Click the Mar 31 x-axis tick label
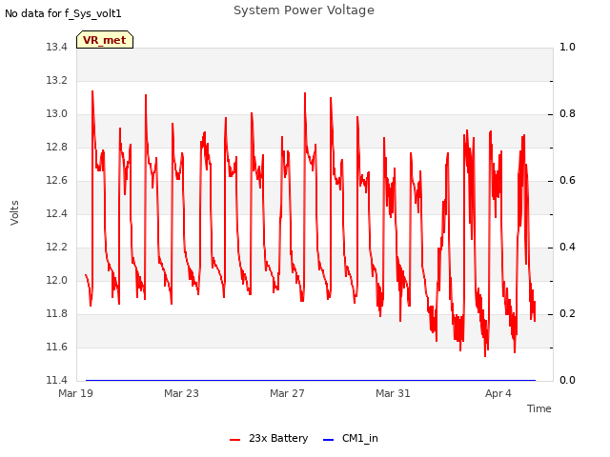The height and width of the screenshot is (457, 610). (x=393, y=393)
